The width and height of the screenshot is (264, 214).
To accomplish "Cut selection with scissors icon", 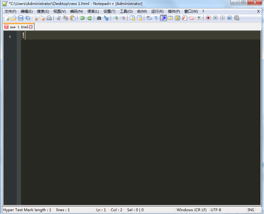I will click(59, 18).
